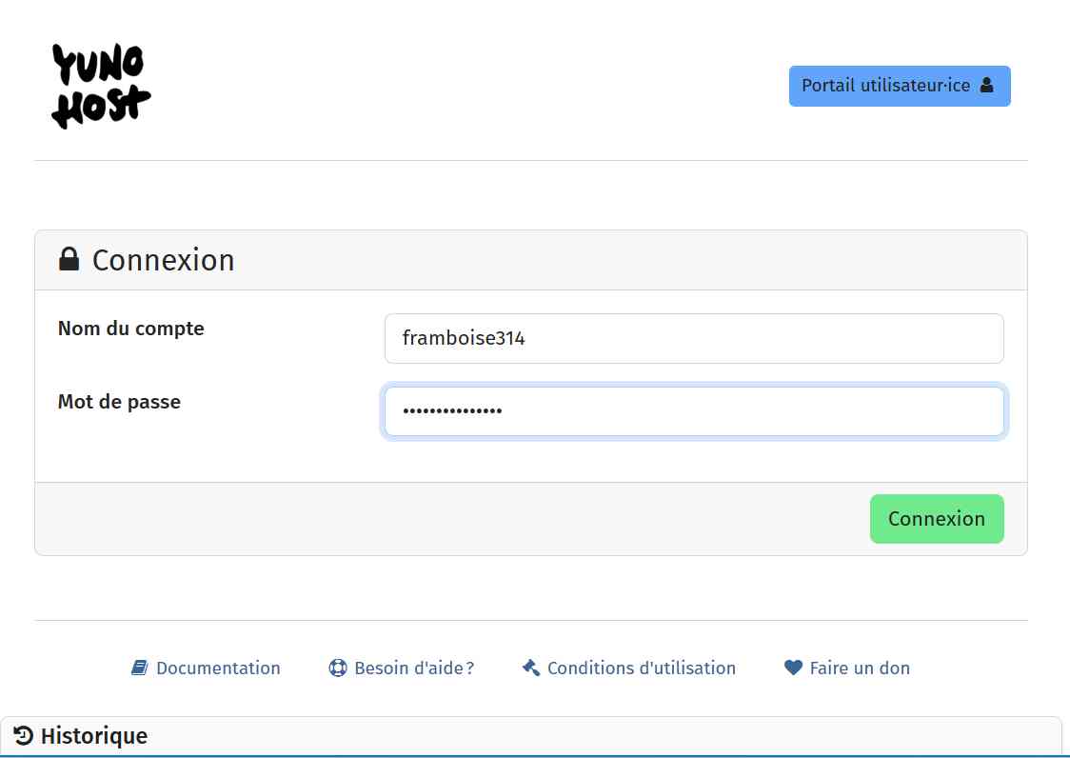Click the history clock icon
1070x758 pixels.
pos(24,736)
